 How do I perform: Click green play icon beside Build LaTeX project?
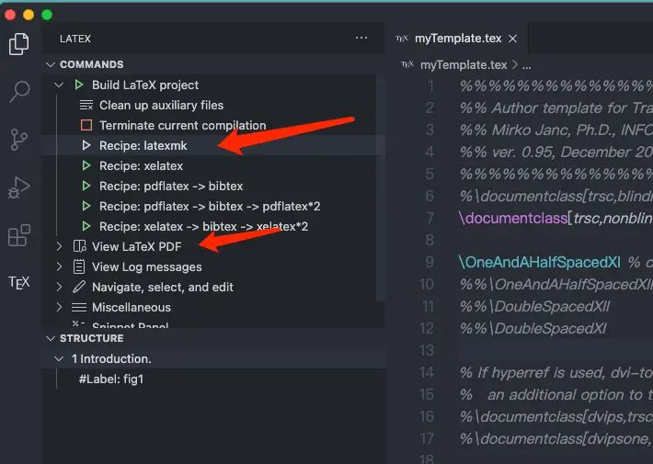point(79,85)
